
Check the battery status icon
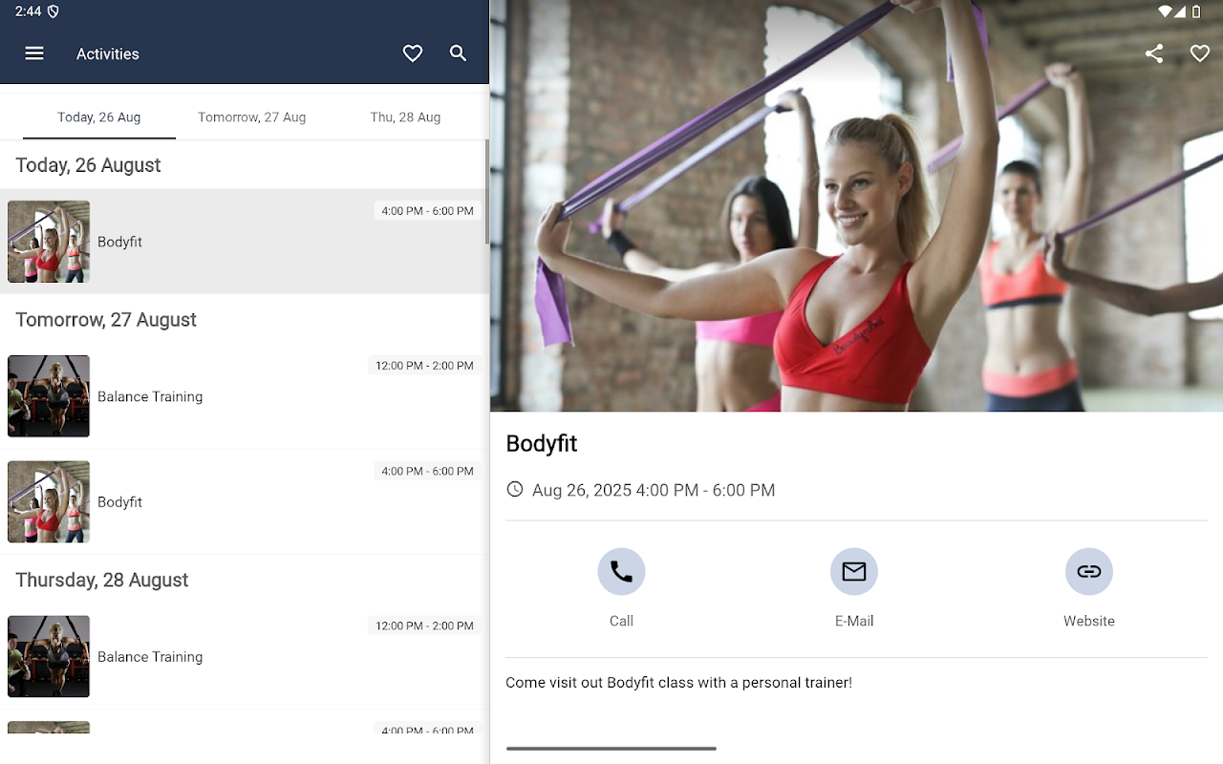pos(1196,11)
